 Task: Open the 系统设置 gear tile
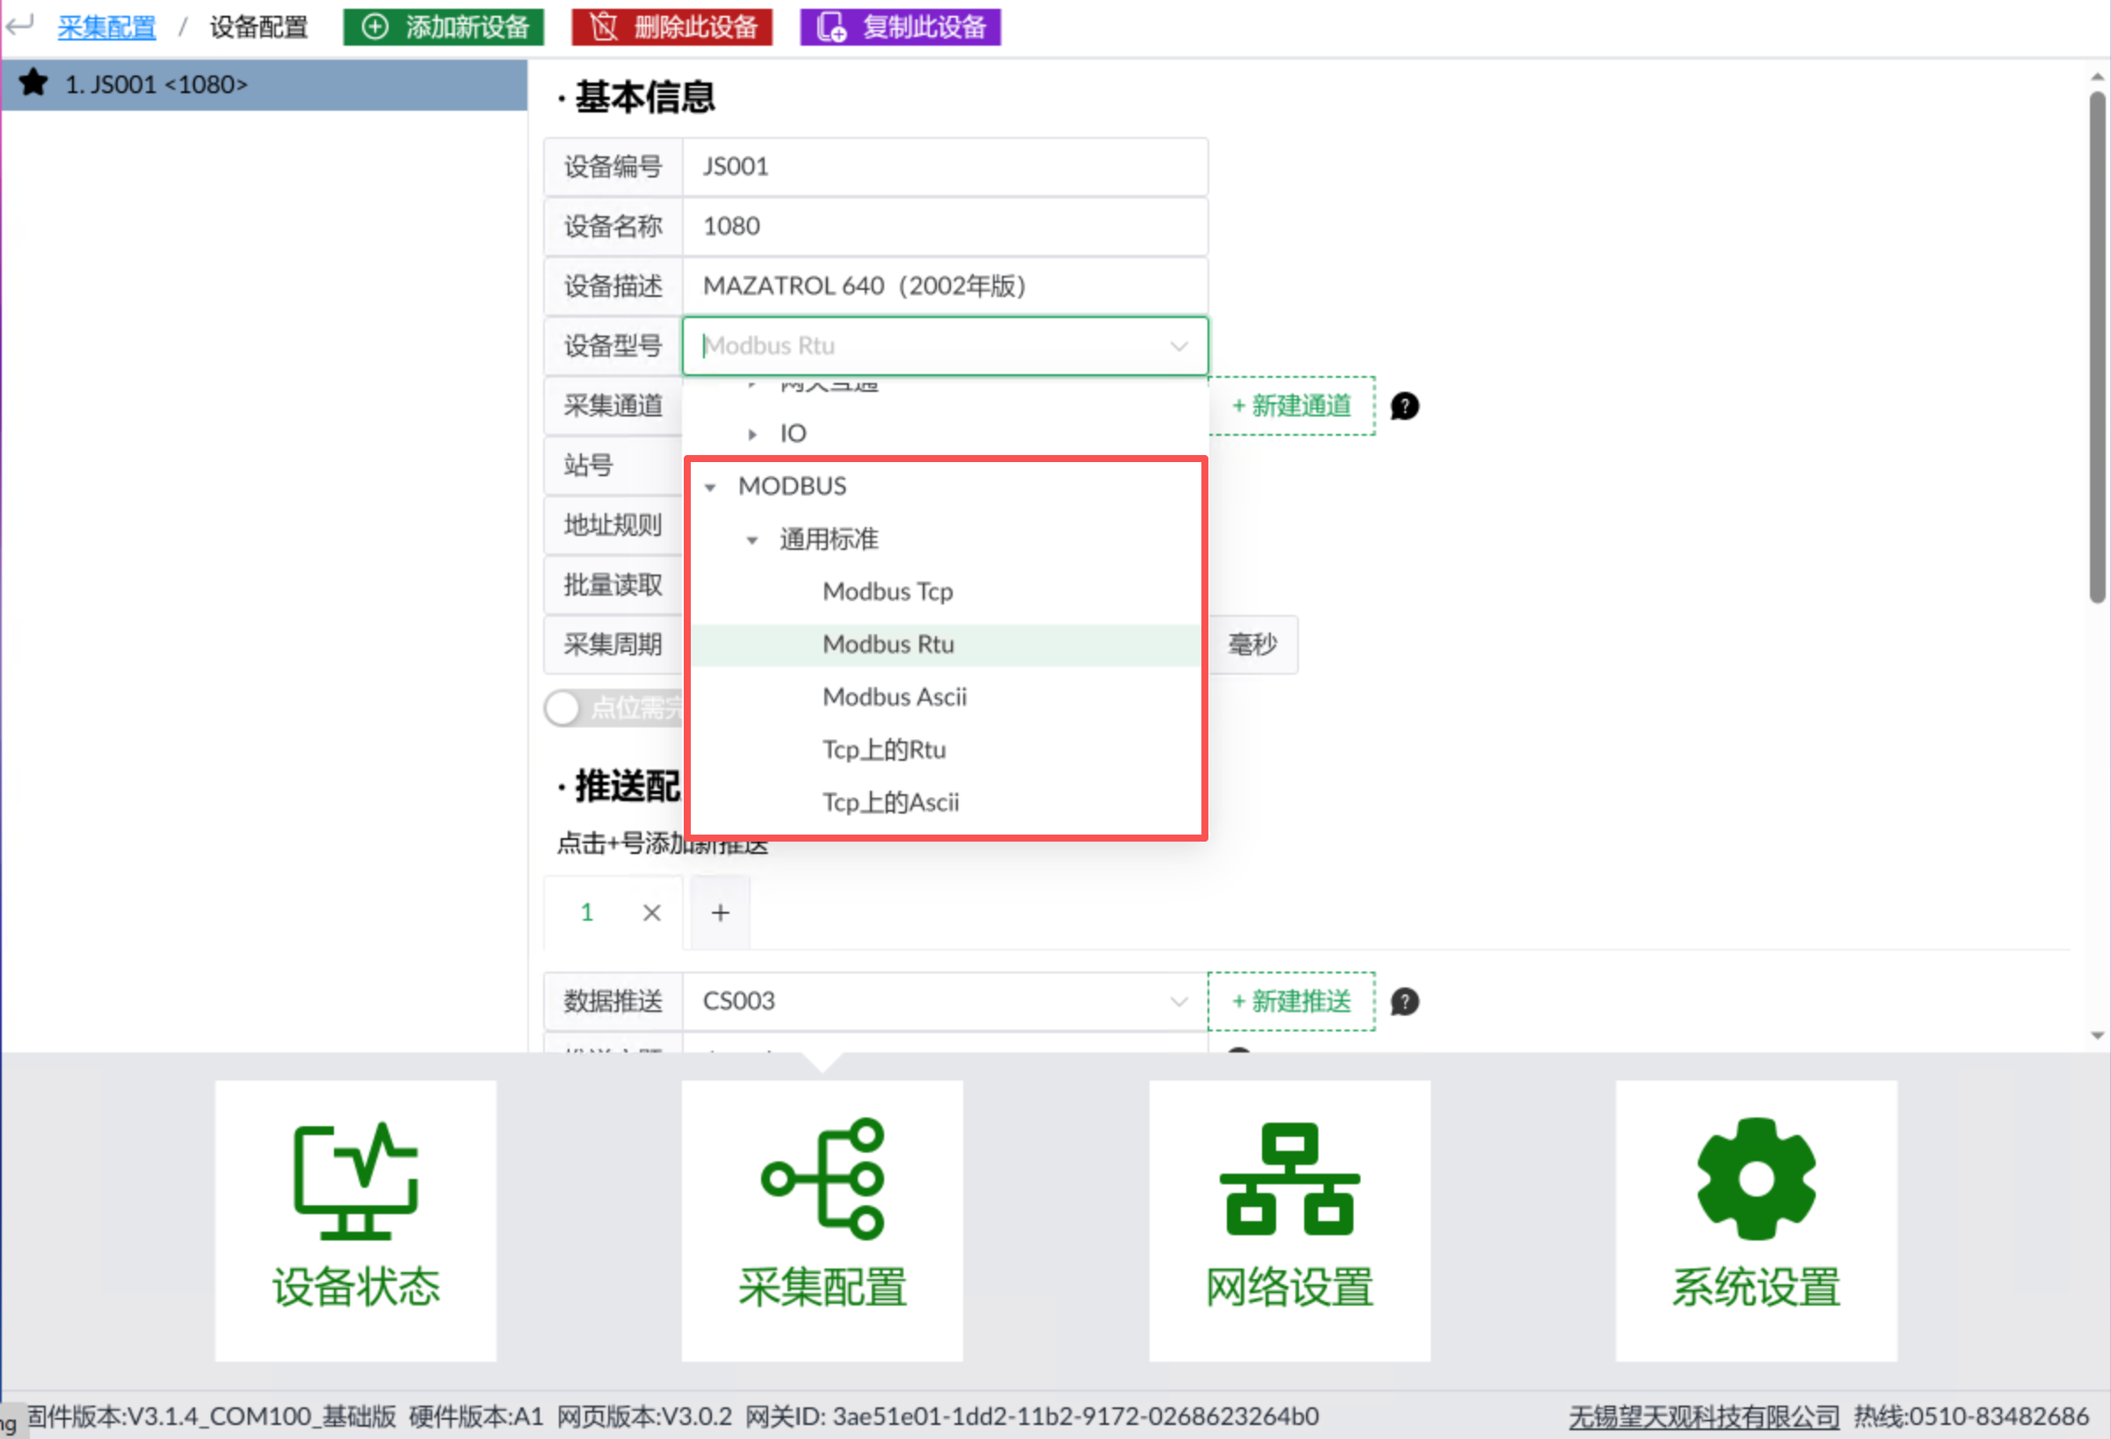tap(1757, 1220)
